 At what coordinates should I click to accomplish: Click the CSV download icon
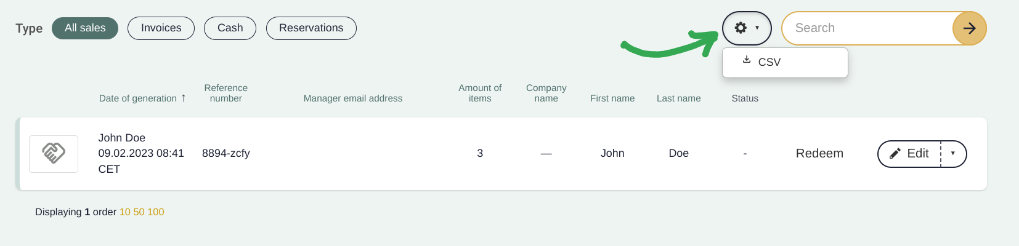746,60
